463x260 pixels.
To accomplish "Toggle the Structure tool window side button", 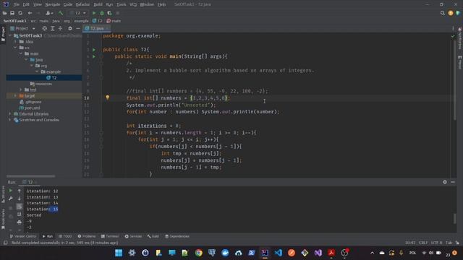I will coord(3,194).
